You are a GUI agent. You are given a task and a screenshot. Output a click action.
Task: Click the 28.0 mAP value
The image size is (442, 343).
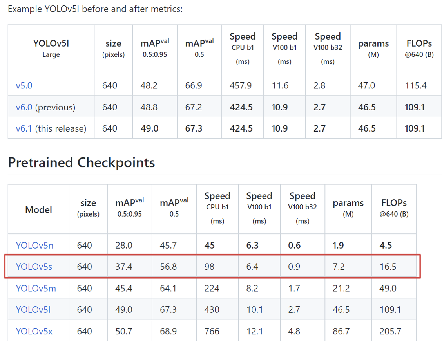coord(124,246)
